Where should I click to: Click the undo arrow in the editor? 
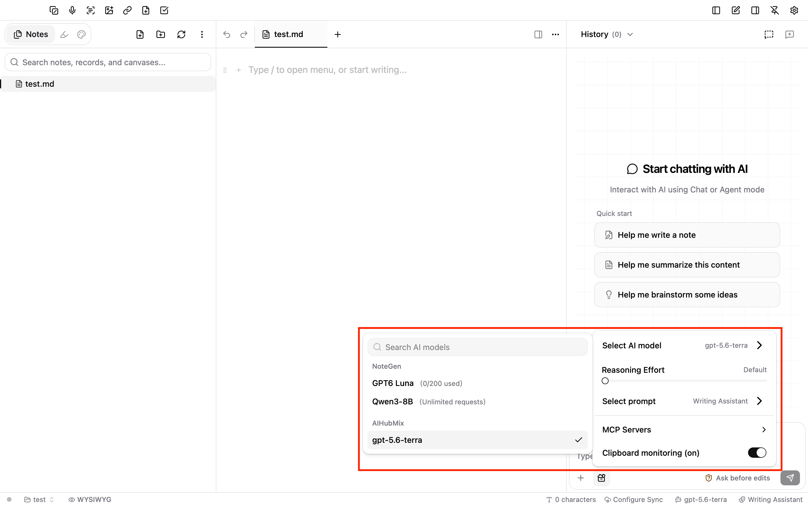coord(227,34)
